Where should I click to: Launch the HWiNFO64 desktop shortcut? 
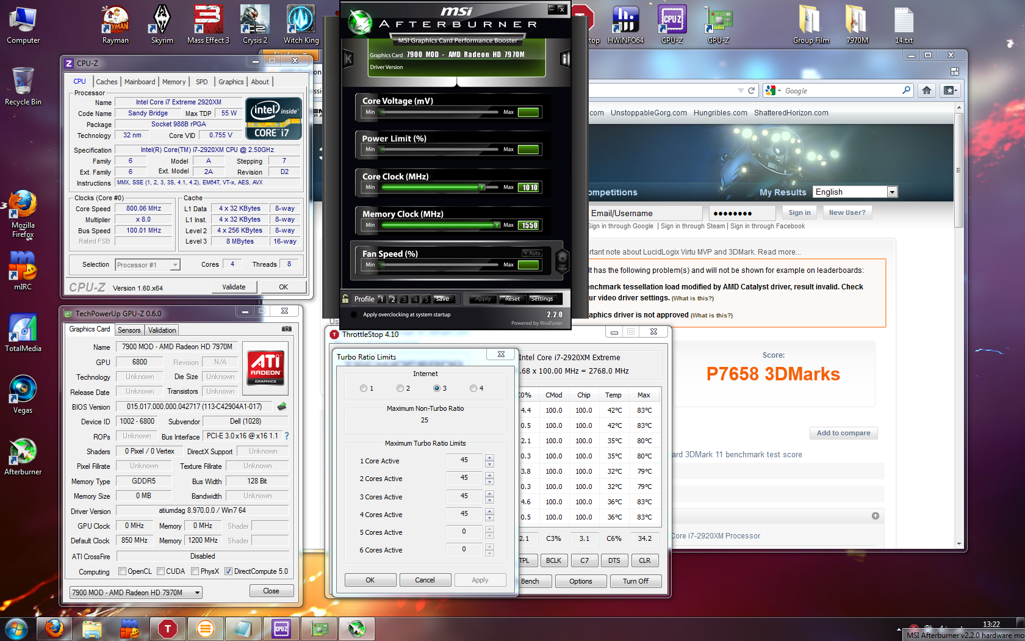(625, 26)
